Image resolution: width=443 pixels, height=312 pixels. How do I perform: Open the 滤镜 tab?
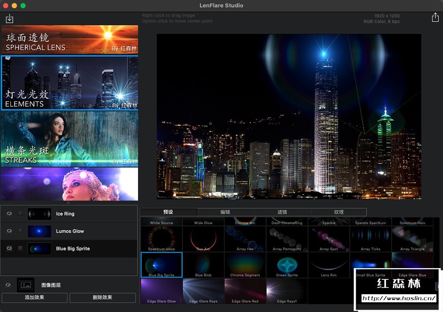point(282,212)
